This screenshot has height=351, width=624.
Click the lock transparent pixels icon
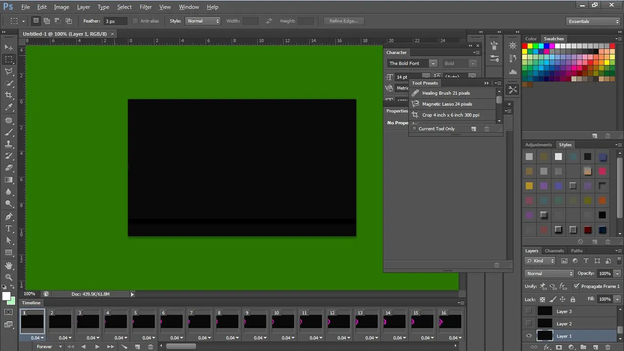[x=543, y=299]
